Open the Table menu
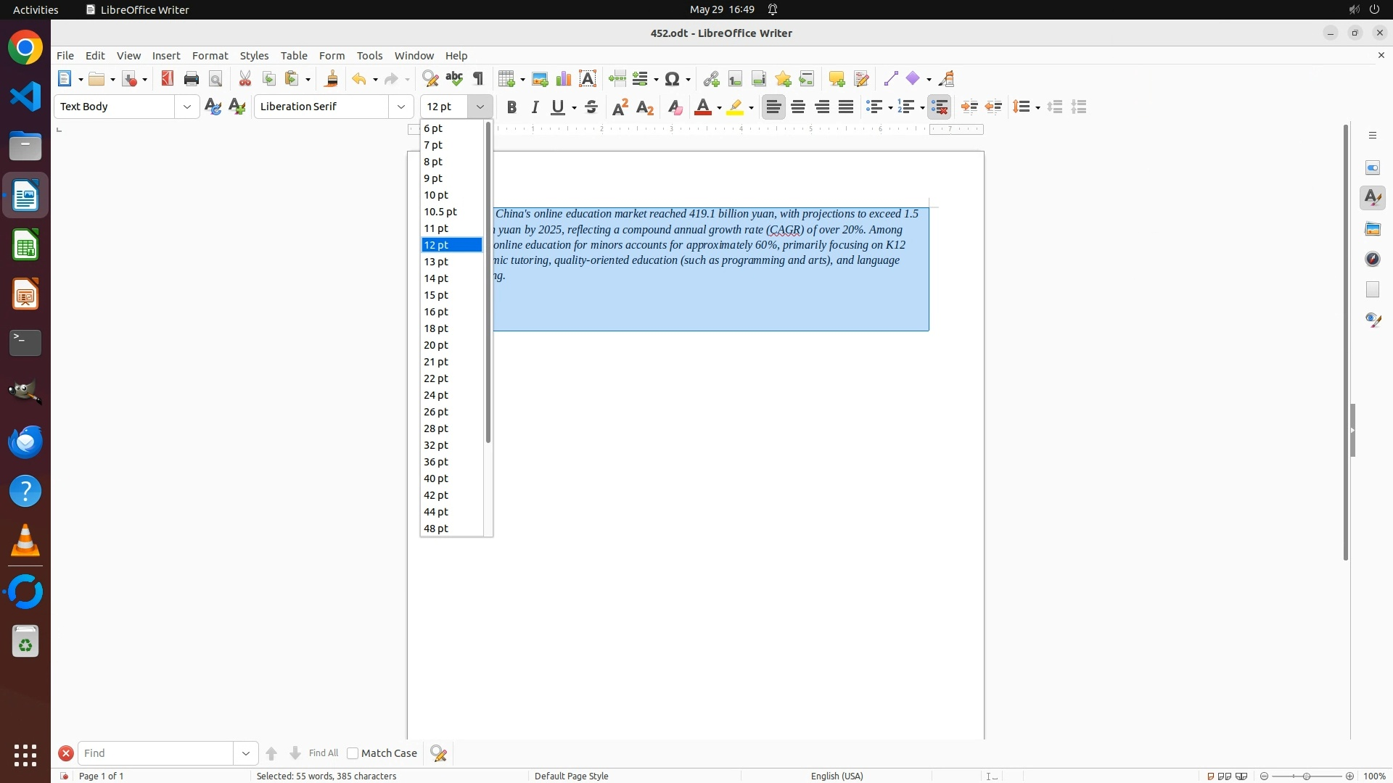Image resolution: width=1393 pixels, height=783 pixels. [x=294, y=56]
